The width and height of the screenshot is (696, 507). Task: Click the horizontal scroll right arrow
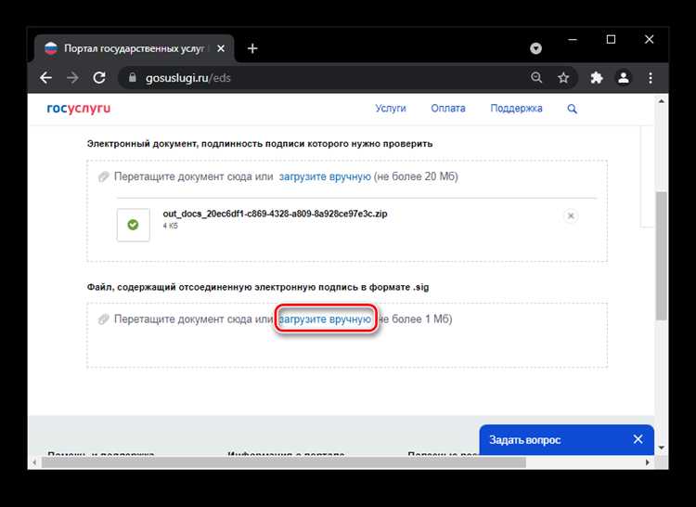648,462
